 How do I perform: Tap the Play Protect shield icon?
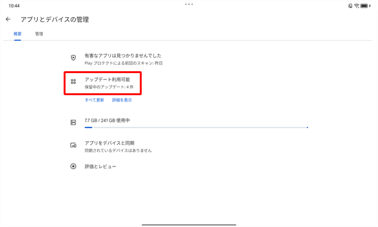[73, 57]
